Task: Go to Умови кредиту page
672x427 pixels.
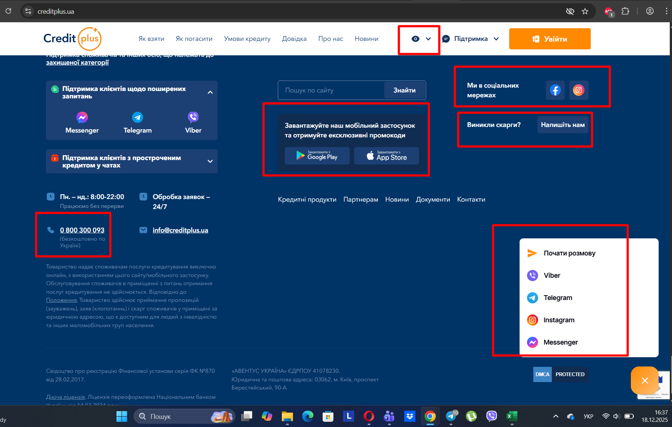Action: point(247,39)
